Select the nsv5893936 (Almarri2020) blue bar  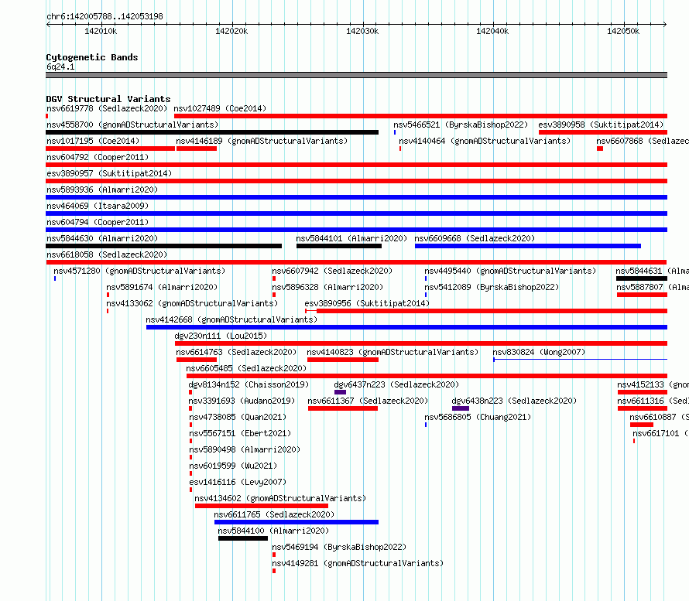356,197
